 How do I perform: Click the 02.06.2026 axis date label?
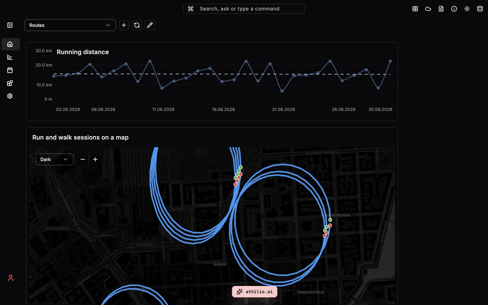pyautogui.click(x=68, y=109)
